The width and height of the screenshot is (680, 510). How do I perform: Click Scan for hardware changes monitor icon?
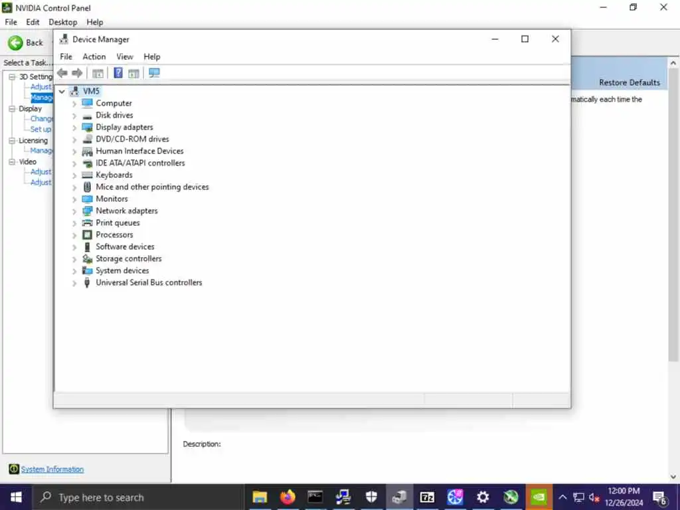coord(154,73)
